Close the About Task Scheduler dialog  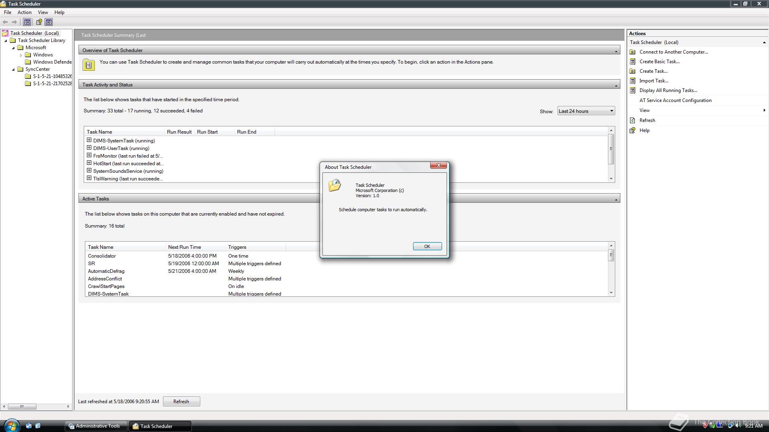438,165
